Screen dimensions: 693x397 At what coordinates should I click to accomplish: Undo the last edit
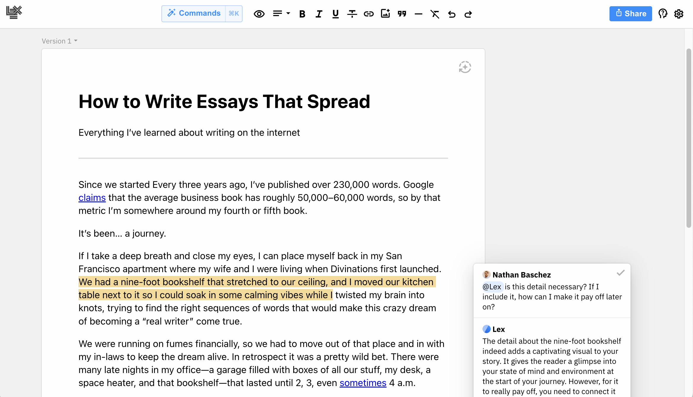pyautogui.click(x=452, y=14)
